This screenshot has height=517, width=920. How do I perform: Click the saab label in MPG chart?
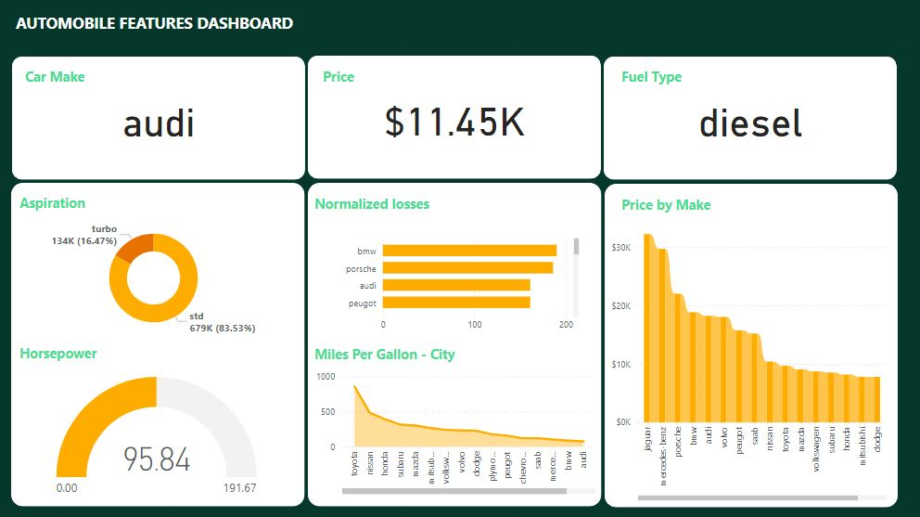point(538,460)
